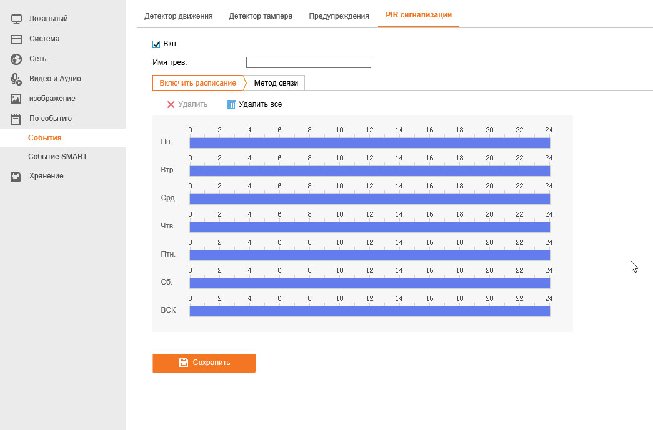Click the Image picture icon
The height and width of the screenshot is (430, 653).
point(17,99)
